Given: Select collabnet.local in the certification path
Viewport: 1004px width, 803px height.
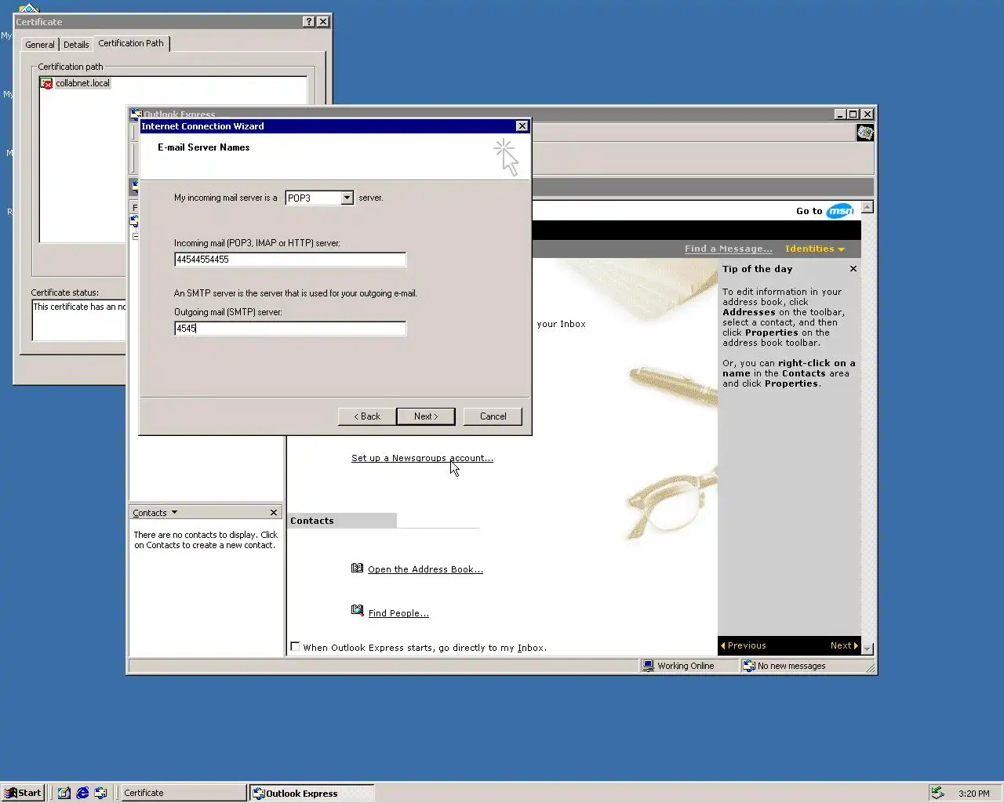Looking at the screenshot, I should tap(82, 83).
